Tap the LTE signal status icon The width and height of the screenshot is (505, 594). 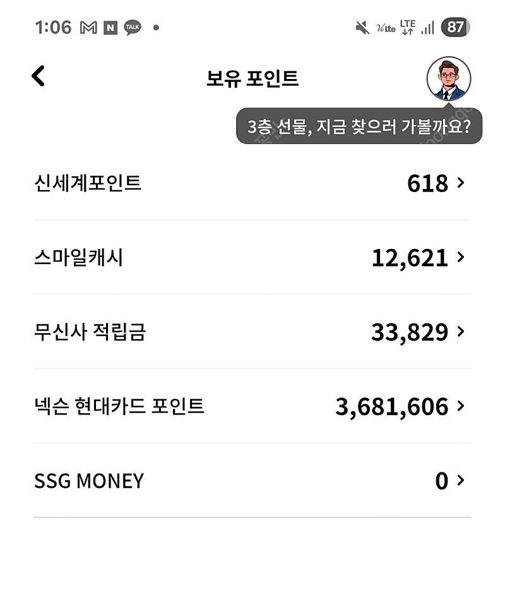407,27
